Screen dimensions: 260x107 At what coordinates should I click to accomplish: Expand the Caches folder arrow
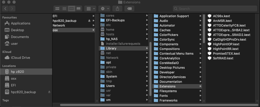200,30
